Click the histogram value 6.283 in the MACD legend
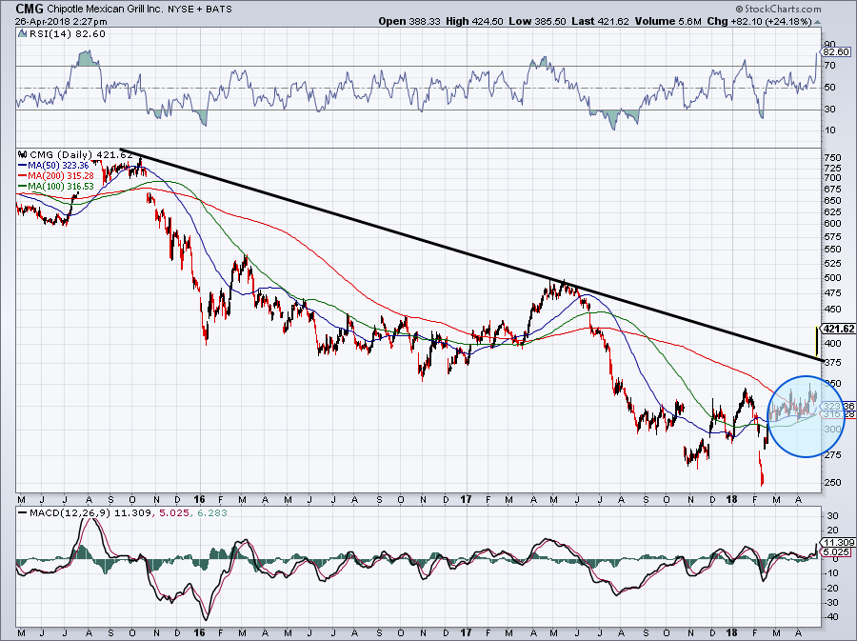 pos(211,513)
